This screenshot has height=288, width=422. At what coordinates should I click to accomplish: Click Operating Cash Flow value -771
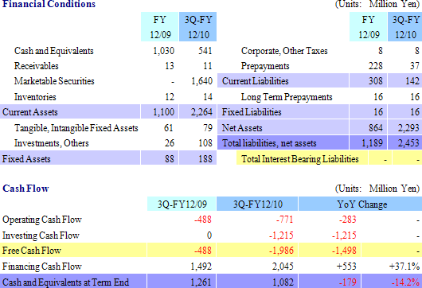pos(285,220)
